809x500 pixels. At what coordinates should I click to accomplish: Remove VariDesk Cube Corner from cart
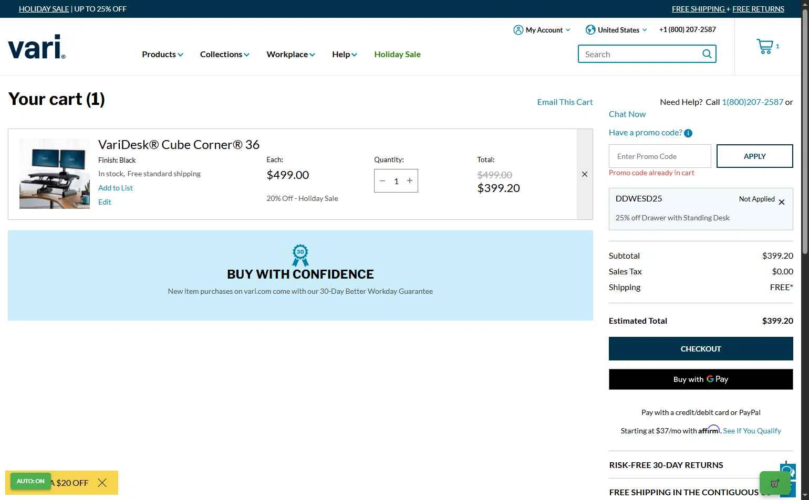[585, 174]
